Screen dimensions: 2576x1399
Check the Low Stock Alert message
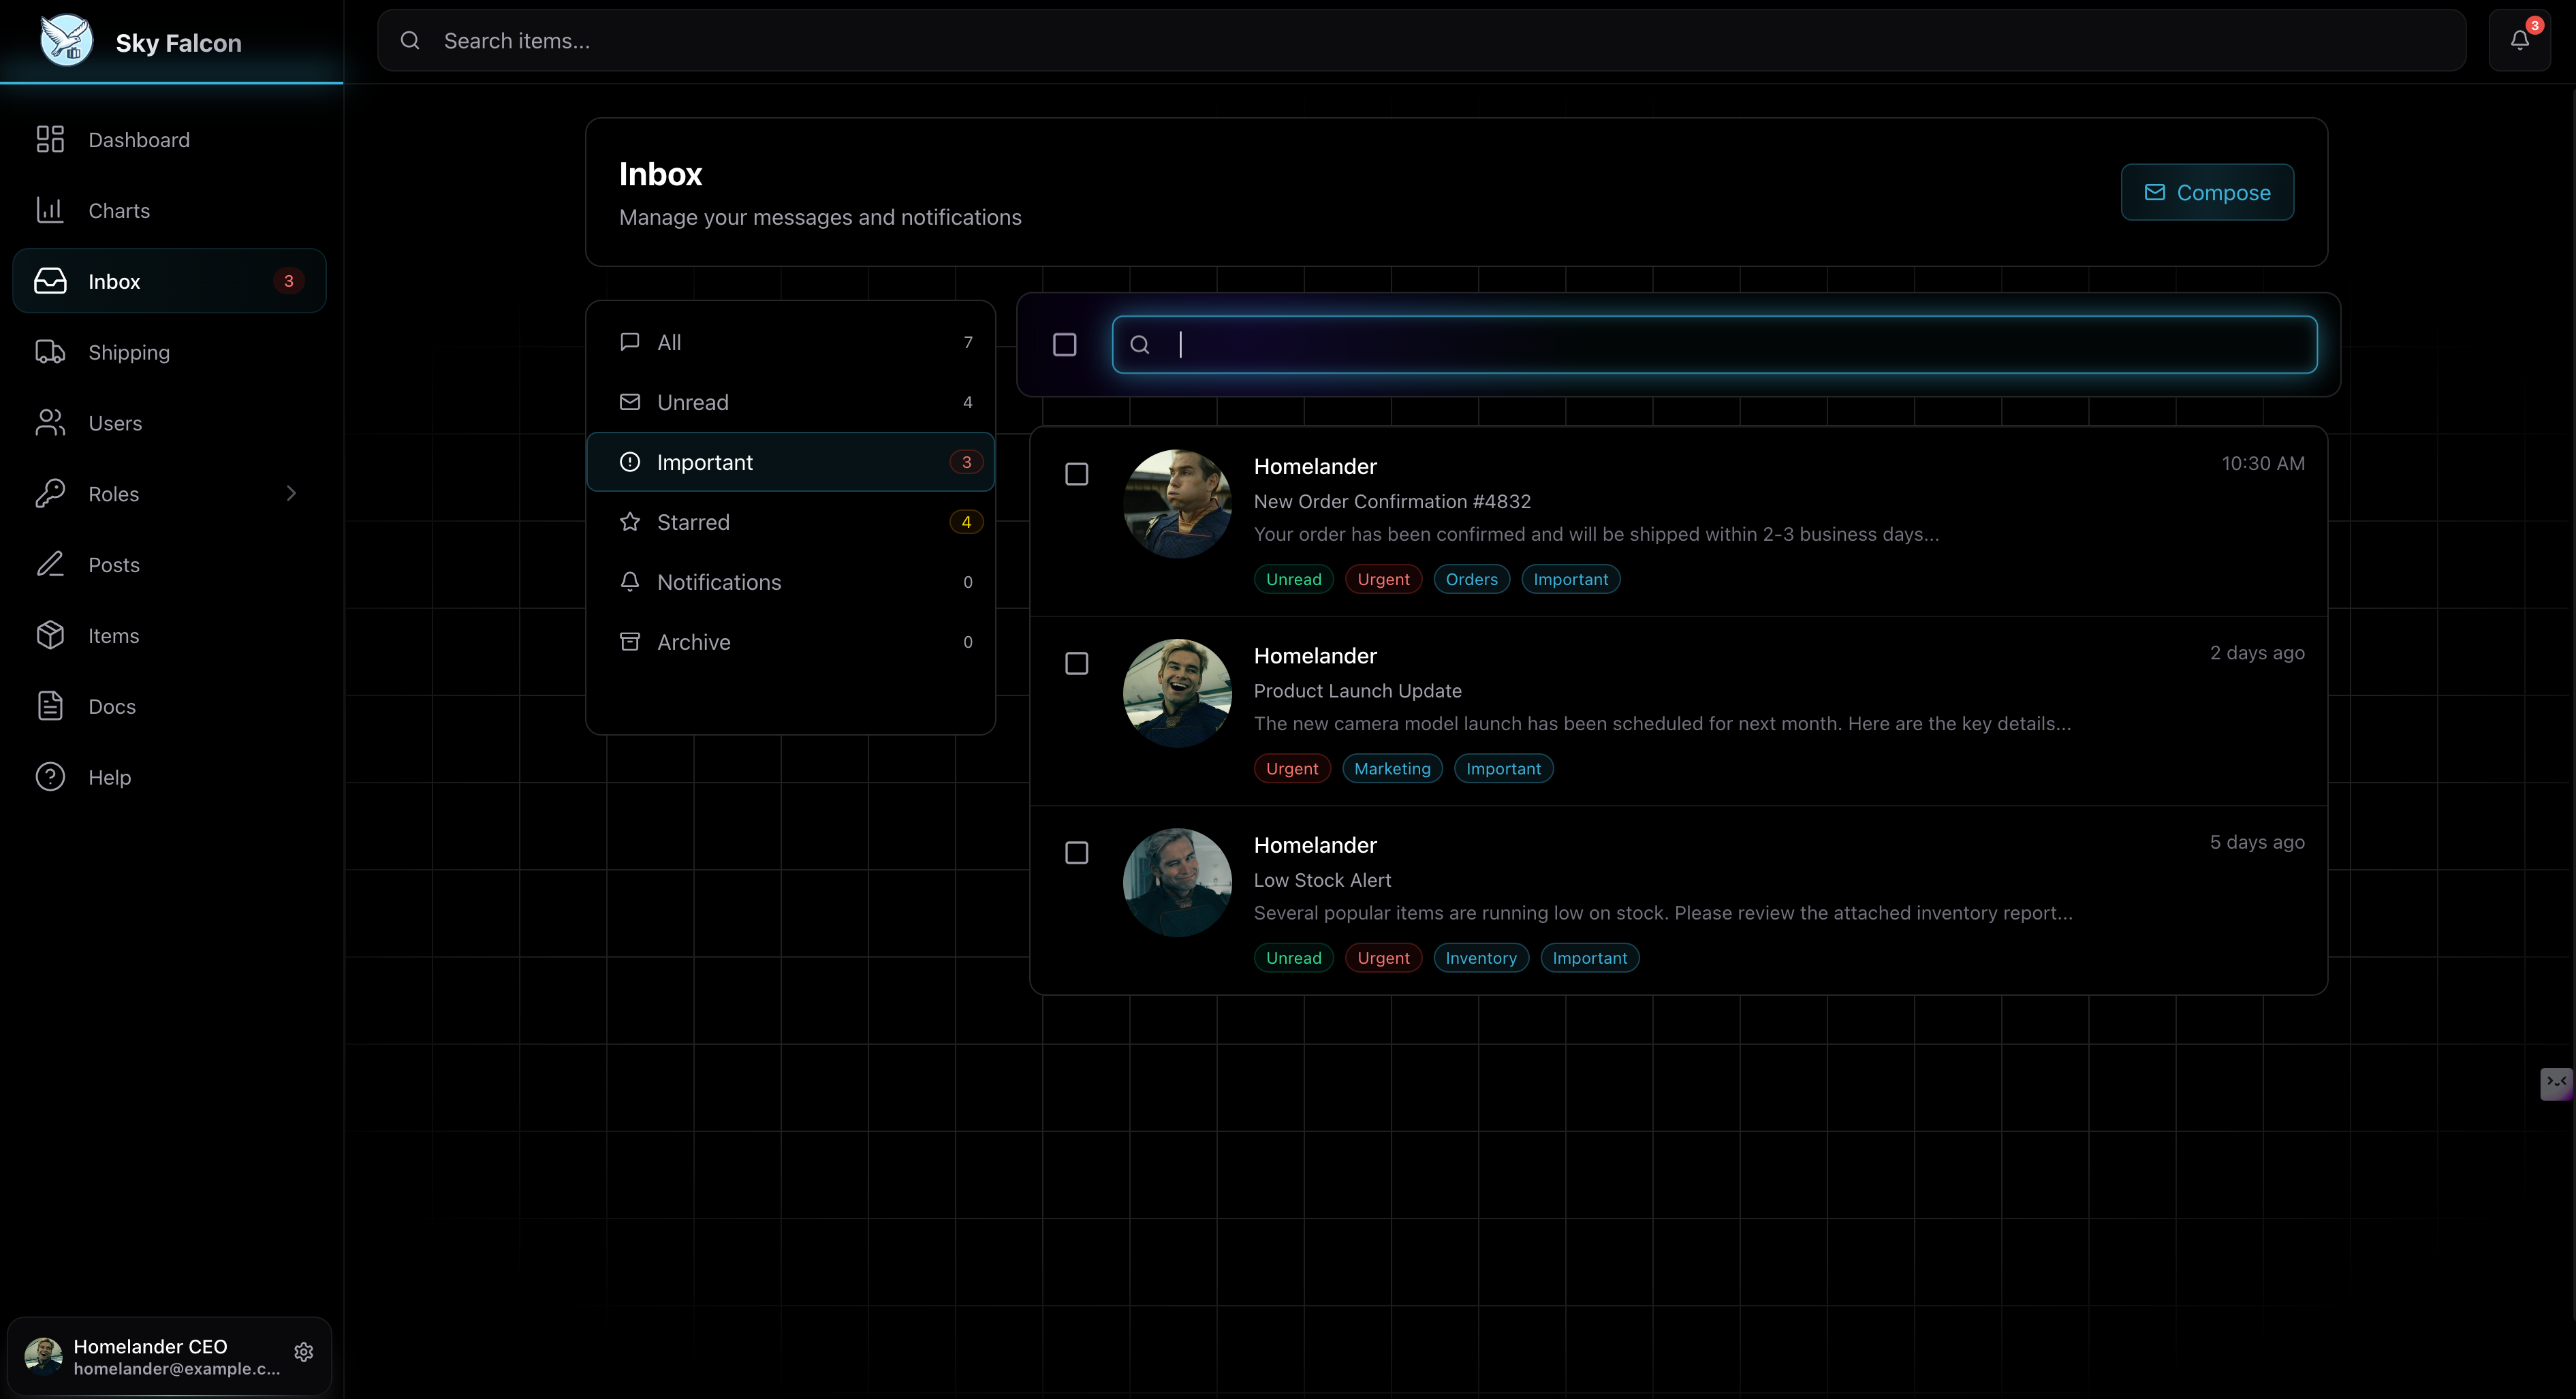click(x=1077, y=853)
